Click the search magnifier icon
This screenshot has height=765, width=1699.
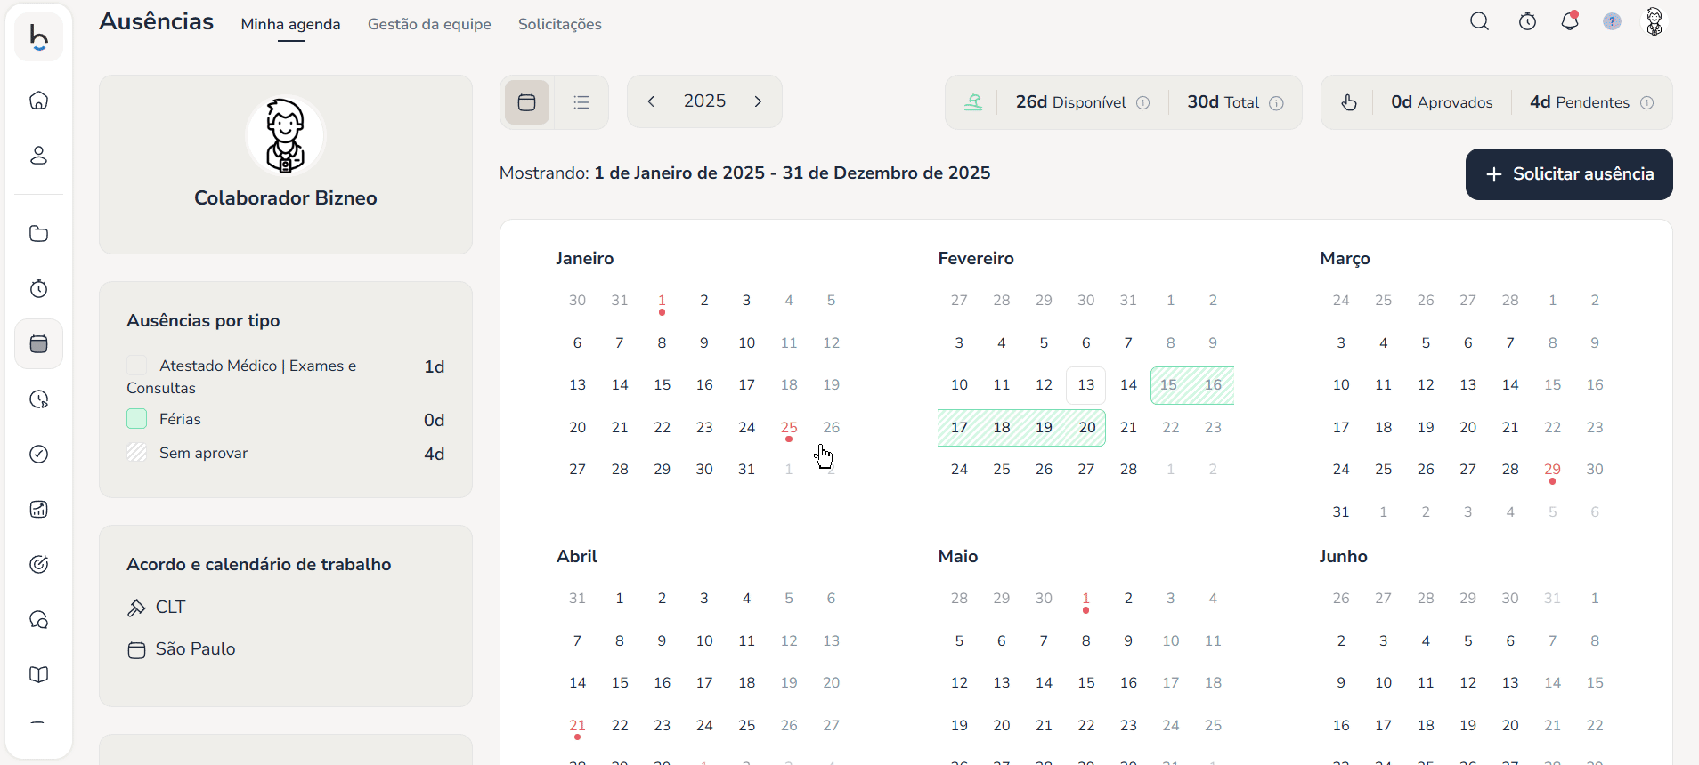pos(1479,22)
